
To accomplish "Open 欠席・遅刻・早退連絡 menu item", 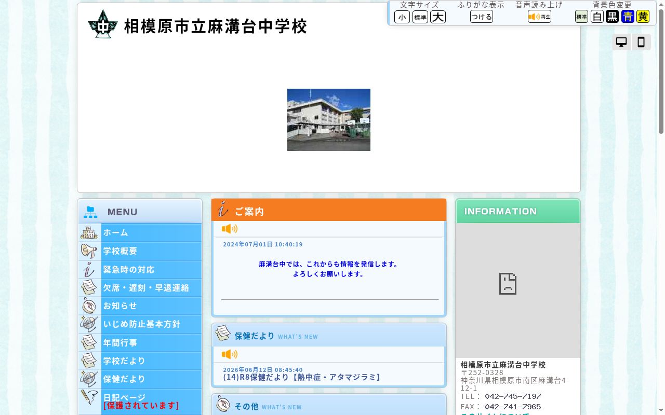I will [140, 287].
